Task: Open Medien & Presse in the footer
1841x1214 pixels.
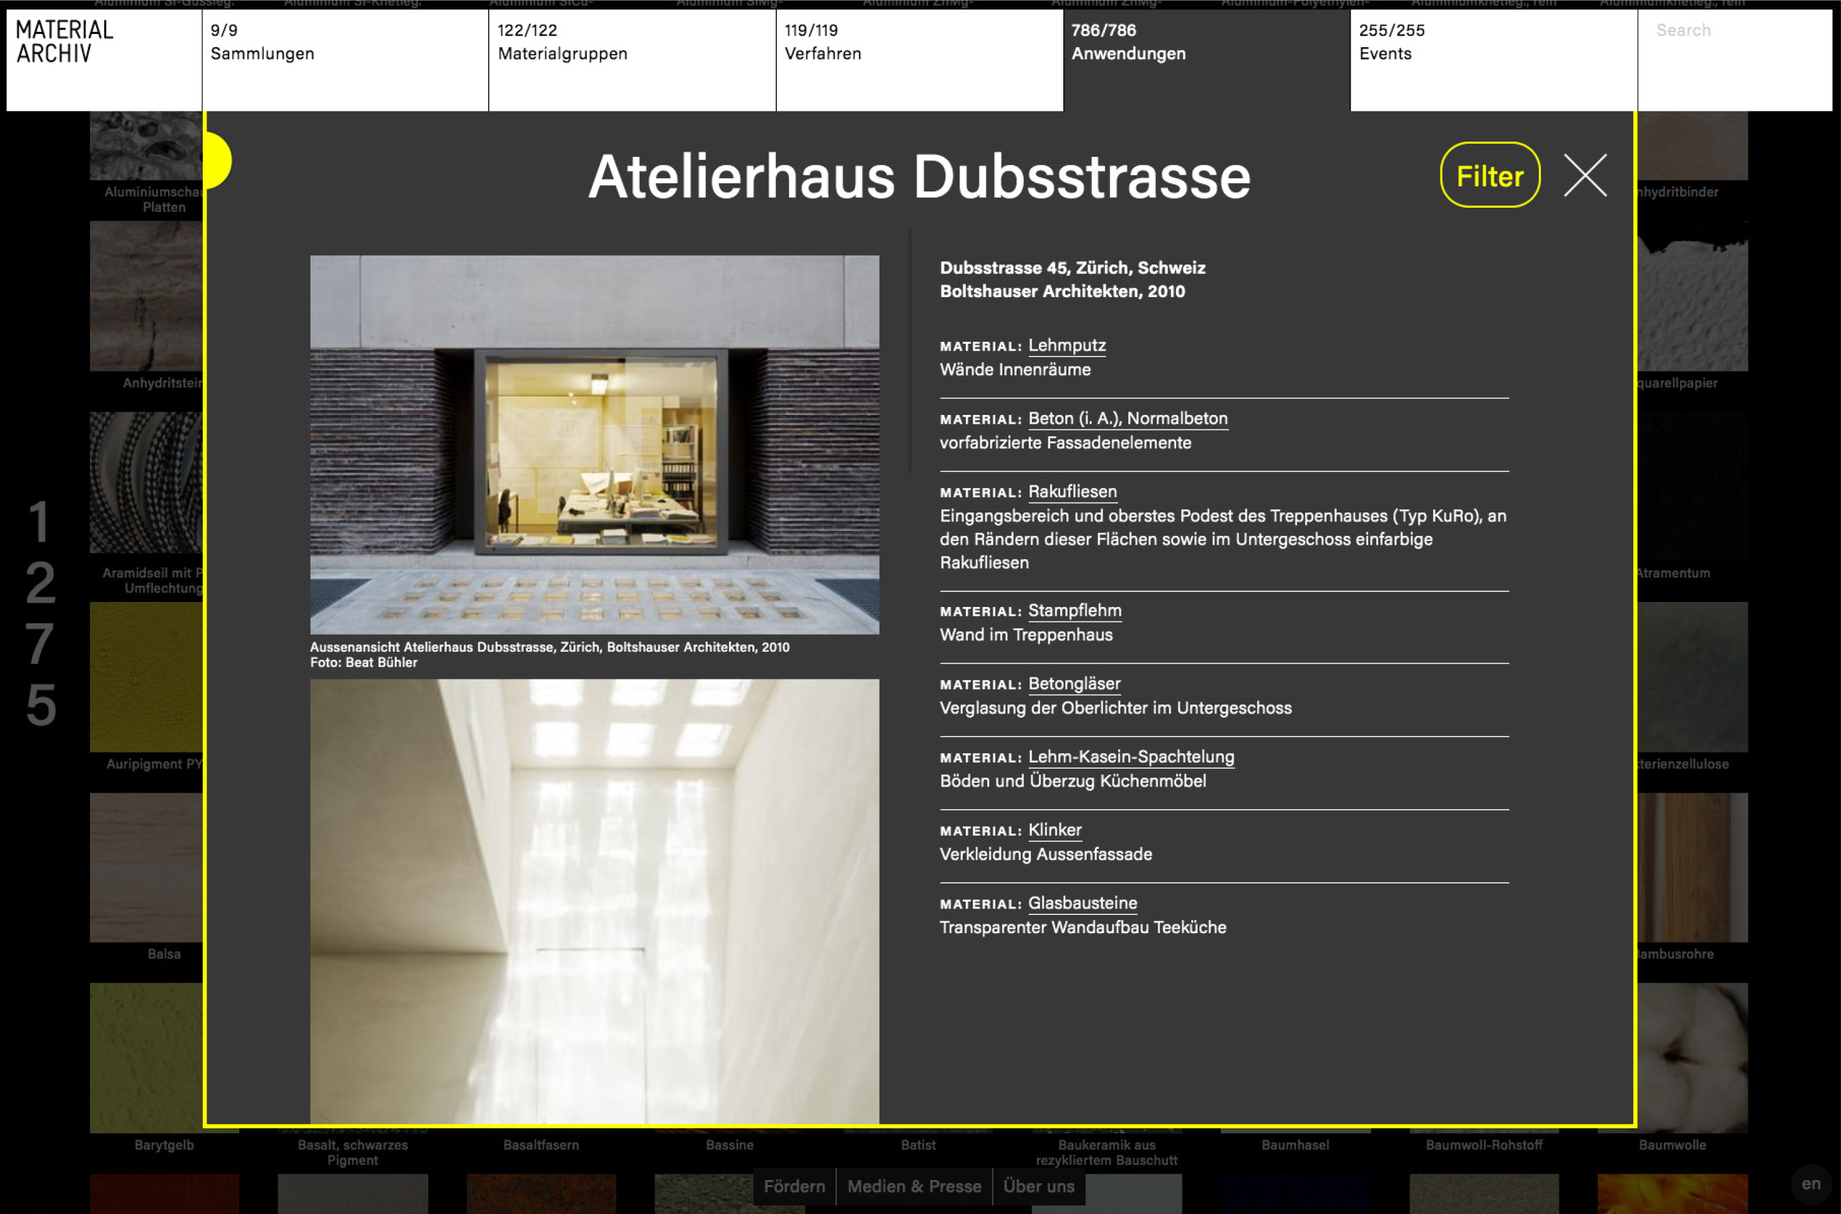Action: (914, 1186)
